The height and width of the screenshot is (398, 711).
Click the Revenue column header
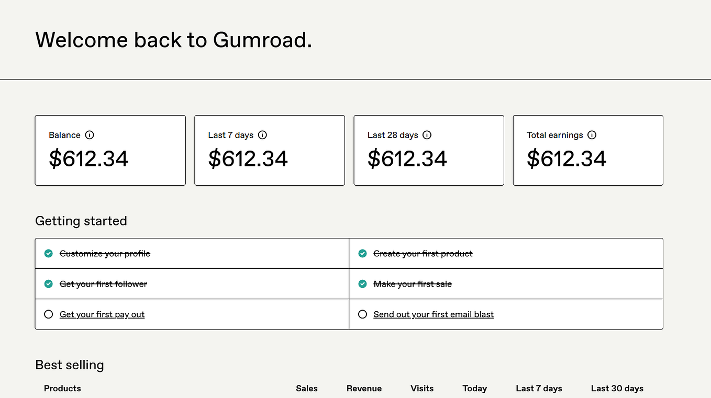coord(364,388)
